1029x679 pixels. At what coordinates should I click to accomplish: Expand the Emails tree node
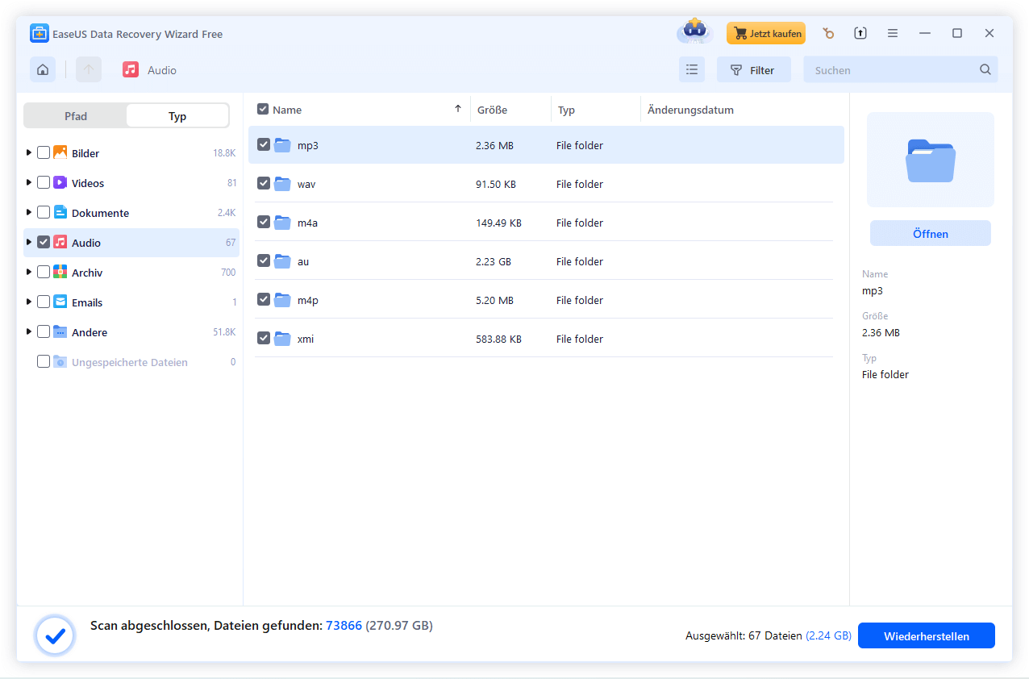(30, 302)
